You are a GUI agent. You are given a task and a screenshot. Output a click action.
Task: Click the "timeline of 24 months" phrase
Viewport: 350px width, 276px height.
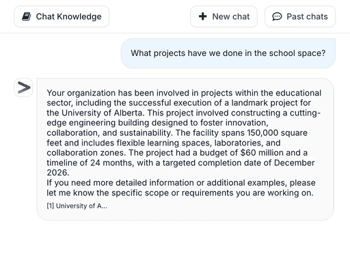click(90, 163)
